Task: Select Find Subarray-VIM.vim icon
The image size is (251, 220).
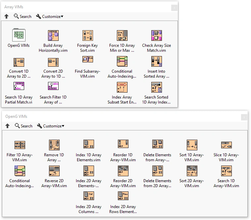Action: click(87, 59)
